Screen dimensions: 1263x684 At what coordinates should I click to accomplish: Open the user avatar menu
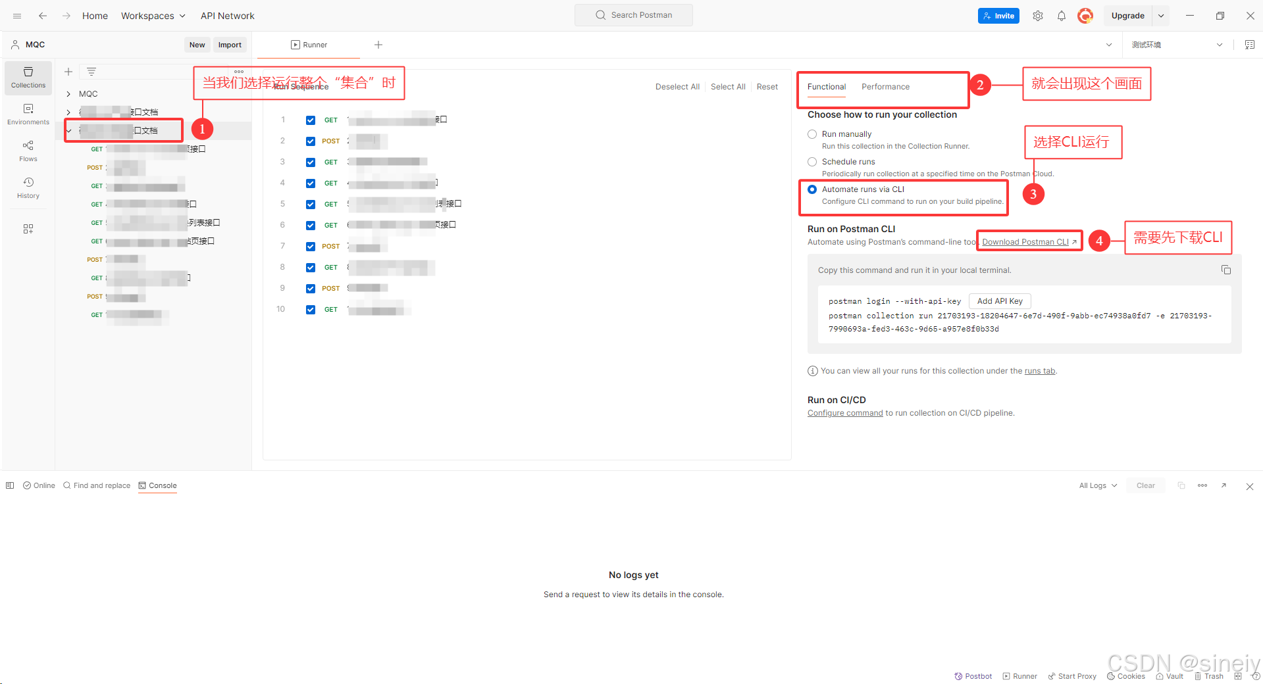pyautogui.click(x=1085, y=16)
